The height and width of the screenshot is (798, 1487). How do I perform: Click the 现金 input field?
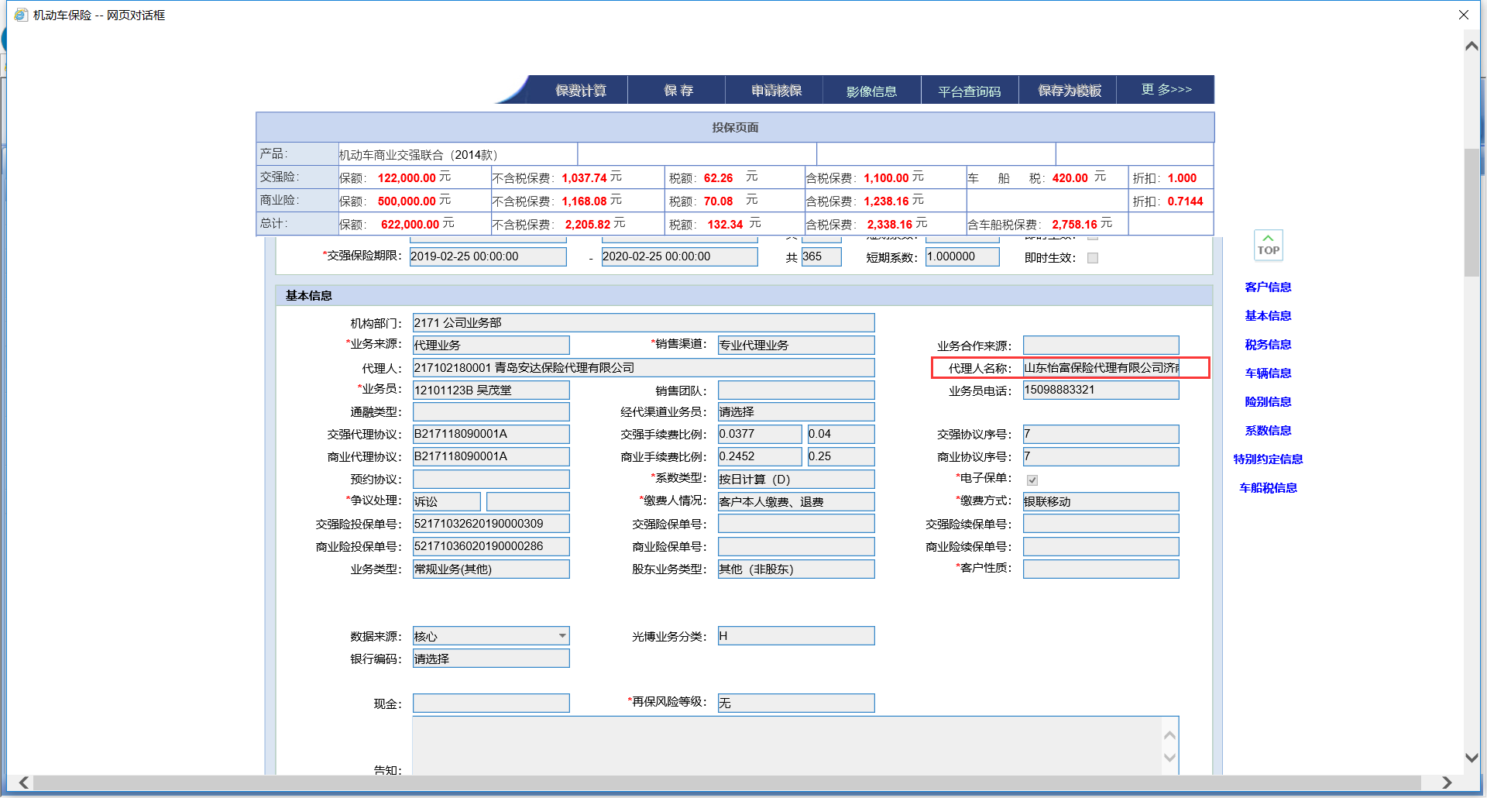[x=491, y=703]
